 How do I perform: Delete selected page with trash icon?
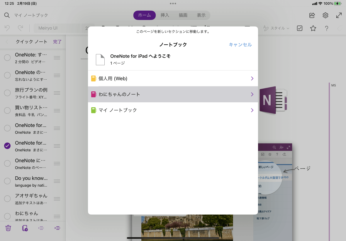click(x=8, y=228)
